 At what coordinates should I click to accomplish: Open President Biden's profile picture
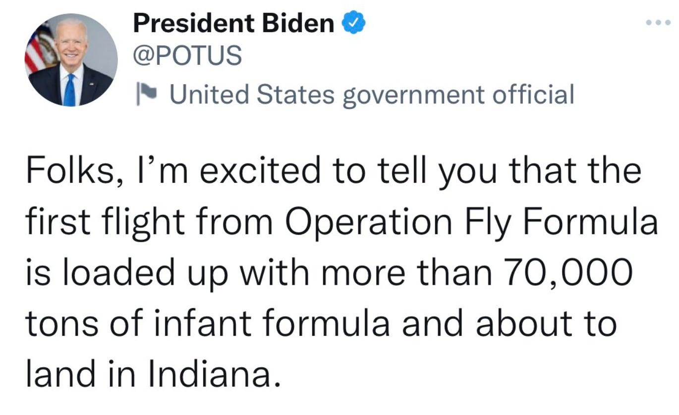coord(71,60)
